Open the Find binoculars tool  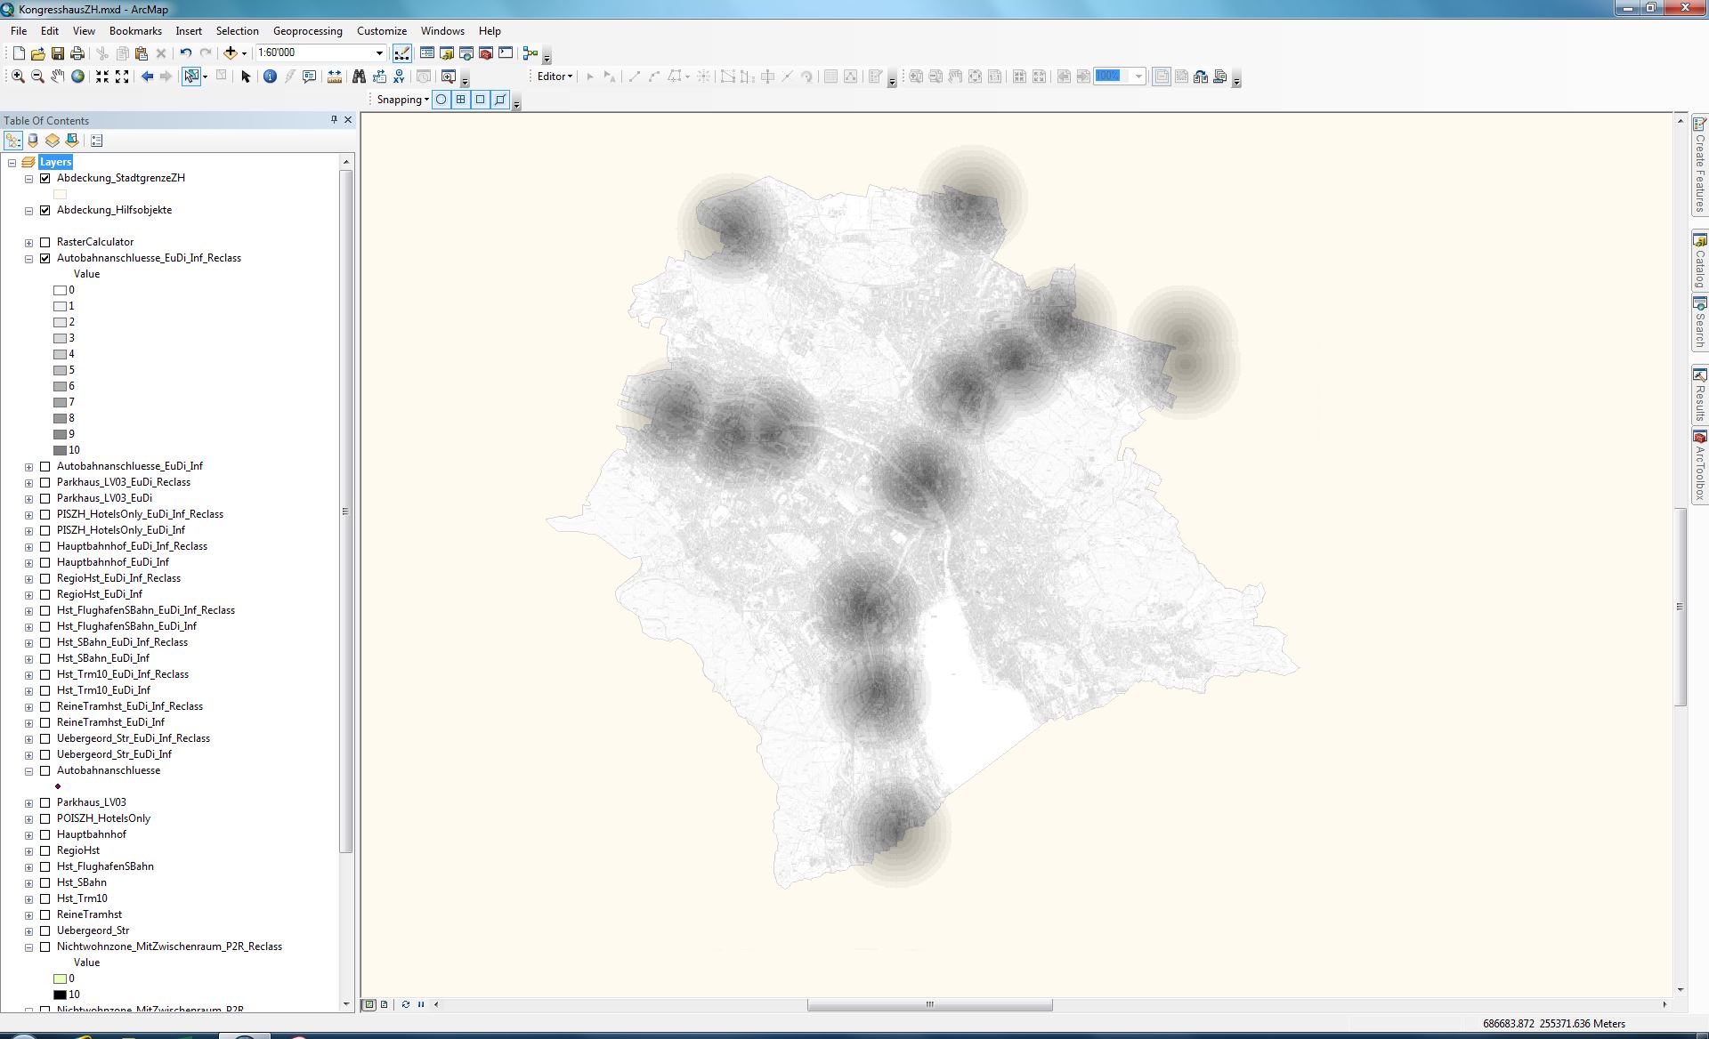(359, 77)
